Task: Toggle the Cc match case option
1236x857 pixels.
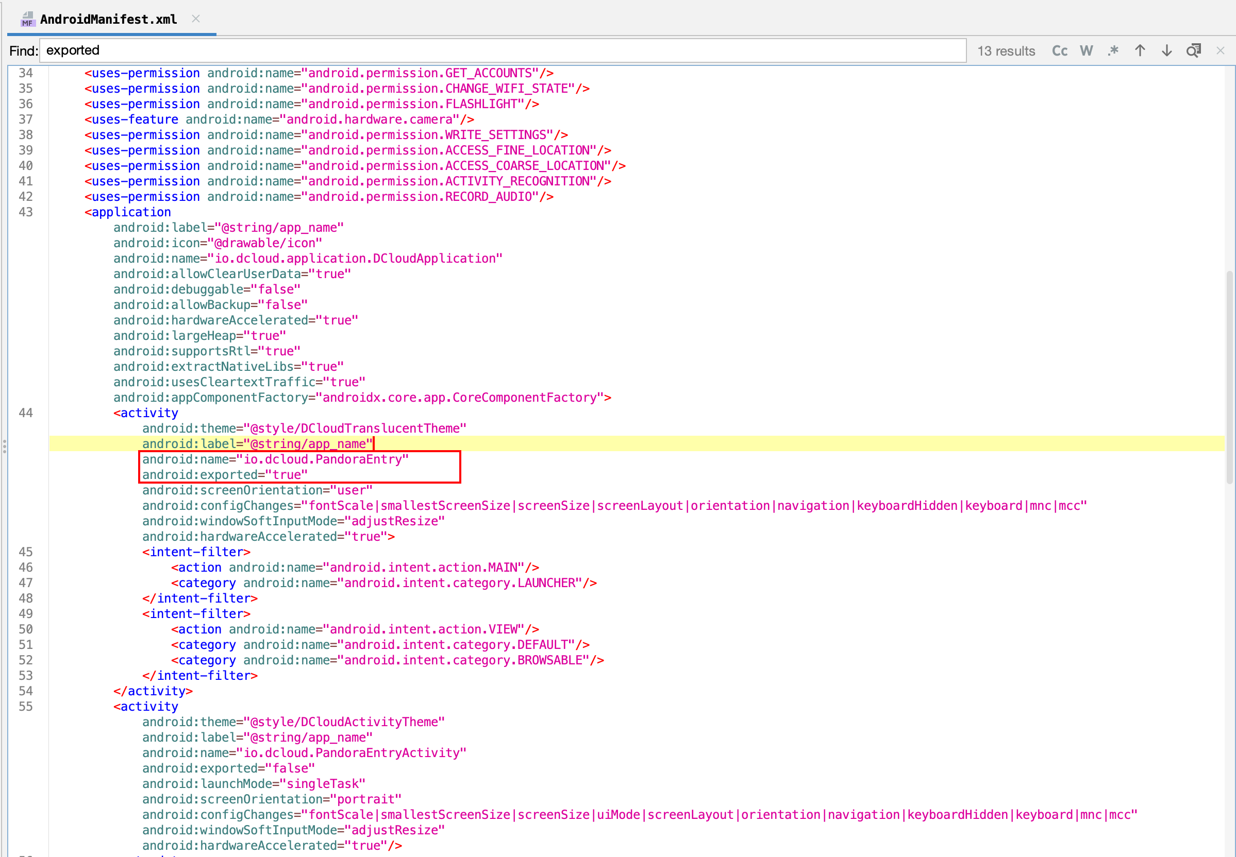Action: (x=1059, y=50)
